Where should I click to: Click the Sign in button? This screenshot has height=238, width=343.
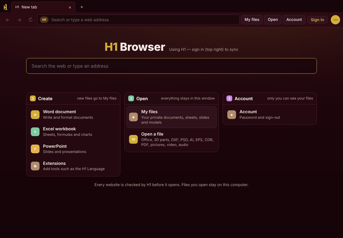pyautogui.click(x=317, y=20)
